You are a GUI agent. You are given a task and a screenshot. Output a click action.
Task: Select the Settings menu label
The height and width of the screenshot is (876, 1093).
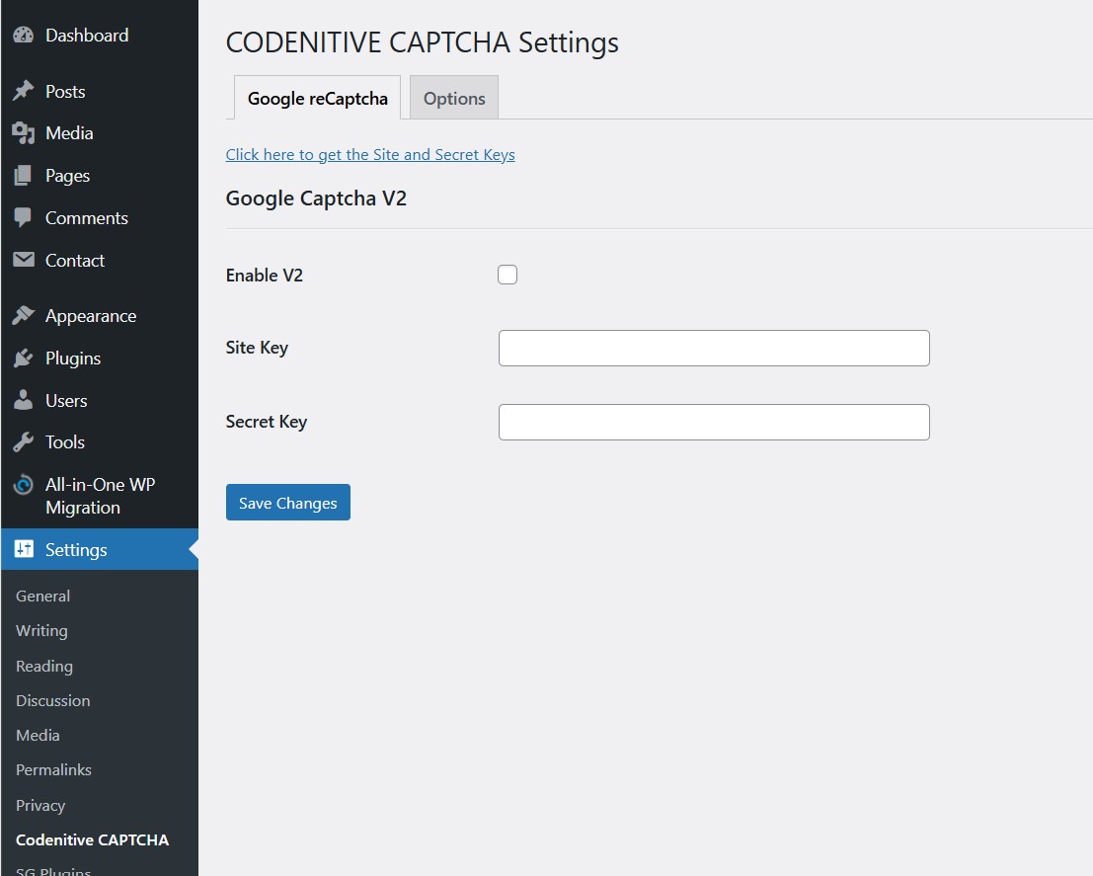pyautogui.click(x=76, y=549)
